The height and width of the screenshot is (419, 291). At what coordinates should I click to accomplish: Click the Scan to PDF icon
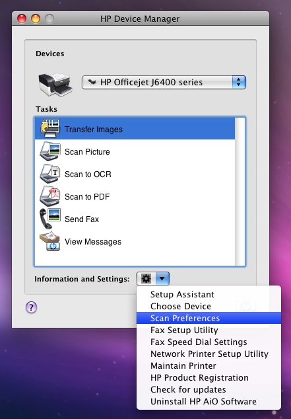click(50, 196)
